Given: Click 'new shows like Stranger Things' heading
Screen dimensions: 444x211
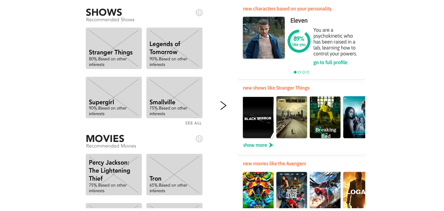Looking at the screenshot, I should [276, 88].
